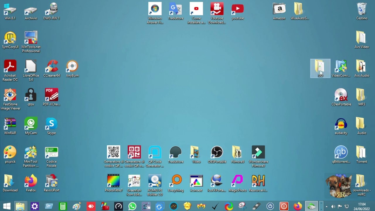Open the Archivio drive icon
375x211 pixels.
[31, 11]
